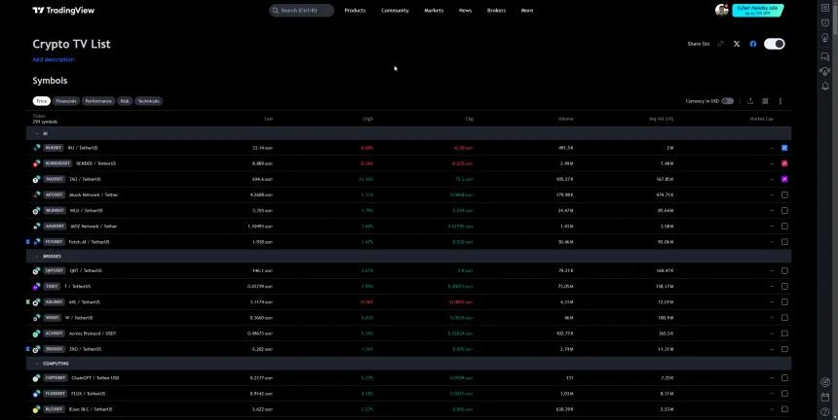Open the three-dot more options menu
Viewport: 838px width, 420px height.
(x=781, y=101)
